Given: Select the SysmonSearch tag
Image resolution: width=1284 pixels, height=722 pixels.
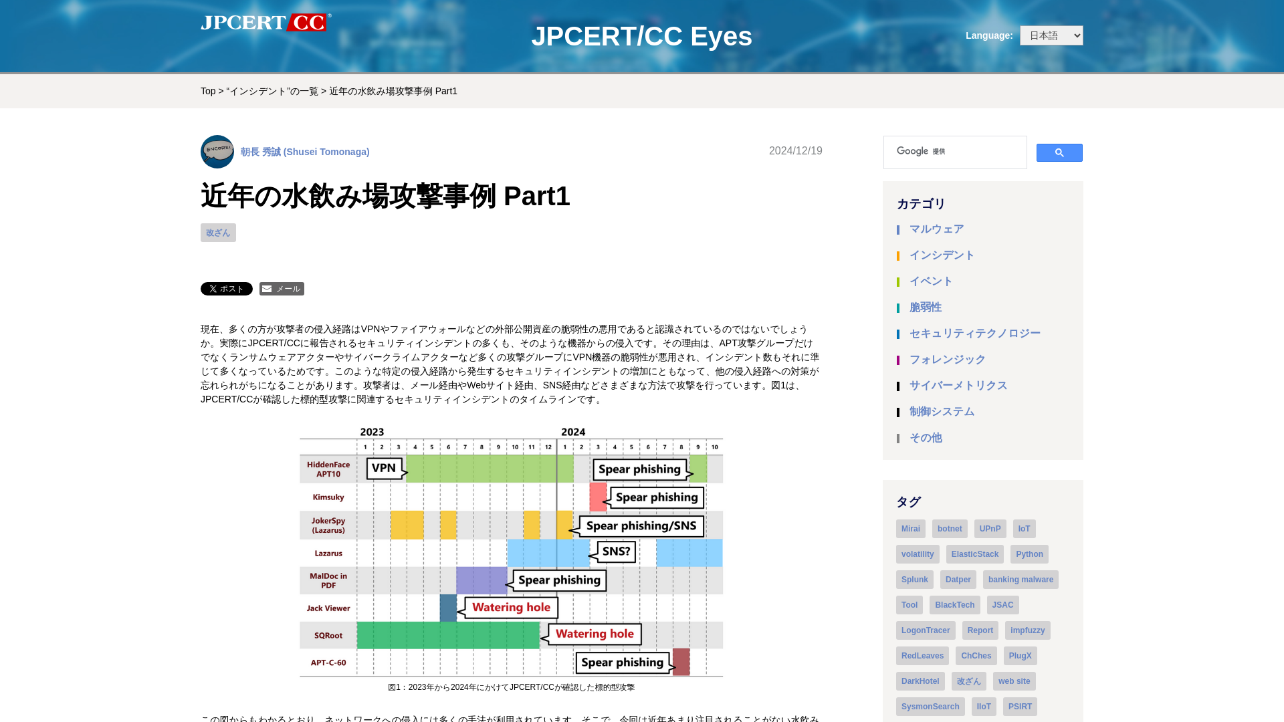Looking at the screenshot, I should (x=930, y=707).
